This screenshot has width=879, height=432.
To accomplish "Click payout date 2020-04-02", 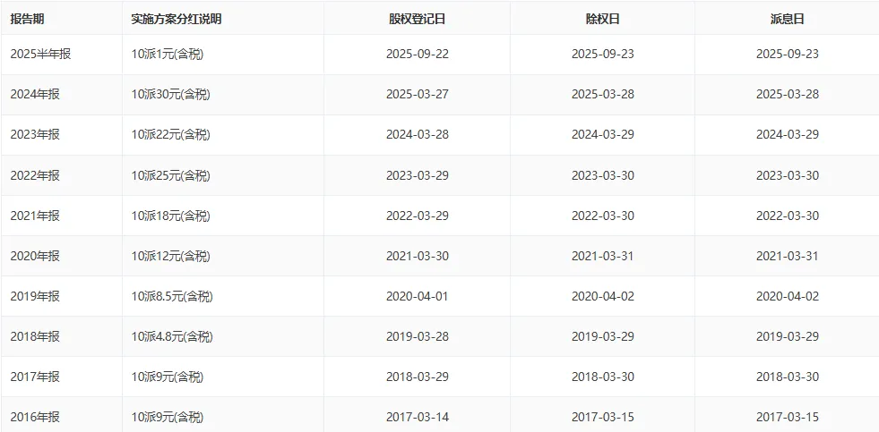I will [787, 296].
